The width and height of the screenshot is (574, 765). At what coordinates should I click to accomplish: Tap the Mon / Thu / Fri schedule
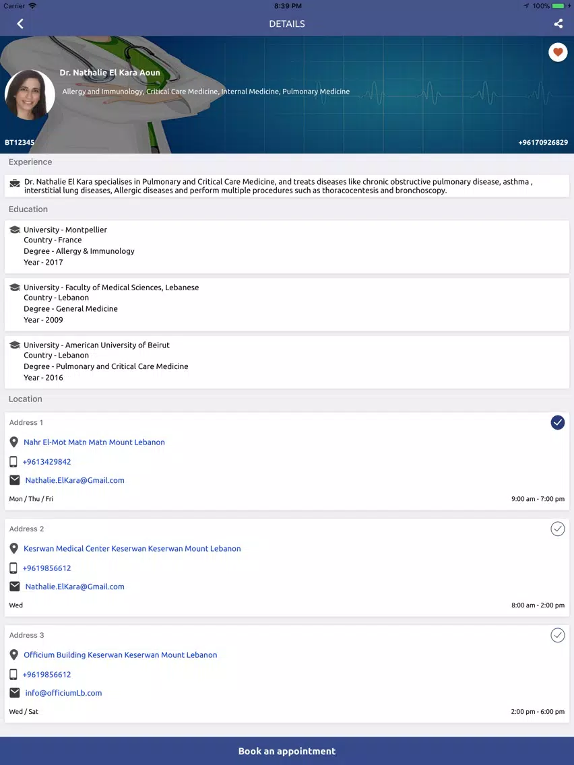click(31, 498)
